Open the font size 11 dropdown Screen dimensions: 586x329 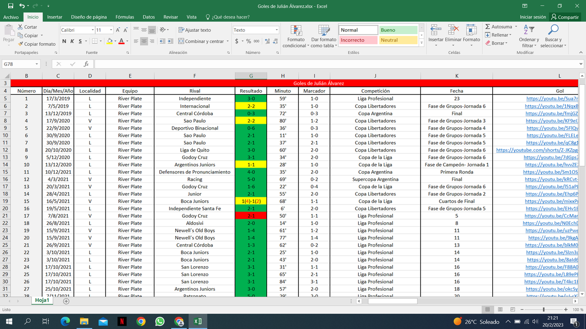[111, 30]
